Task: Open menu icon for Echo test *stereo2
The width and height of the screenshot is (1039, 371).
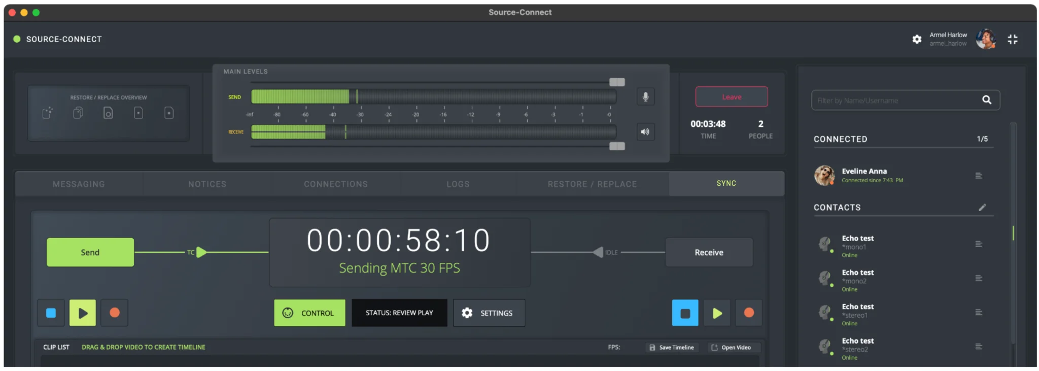Action: click(x=979, y=347)
